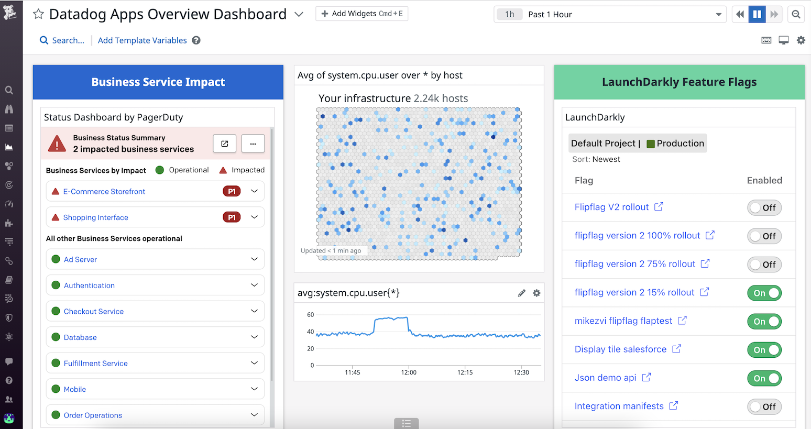Click the pencil edit icon on cpu.user widget
Screen dimensions: 811x429
522,293
